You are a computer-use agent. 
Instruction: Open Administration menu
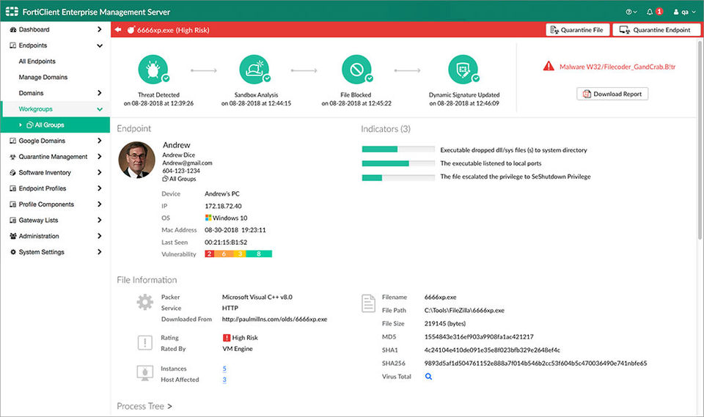coord(39,236)
